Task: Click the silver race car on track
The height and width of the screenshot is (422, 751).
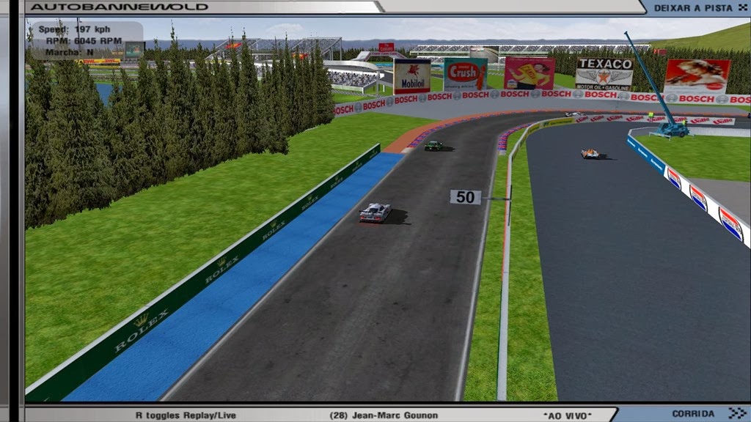Action: point(375,212)
